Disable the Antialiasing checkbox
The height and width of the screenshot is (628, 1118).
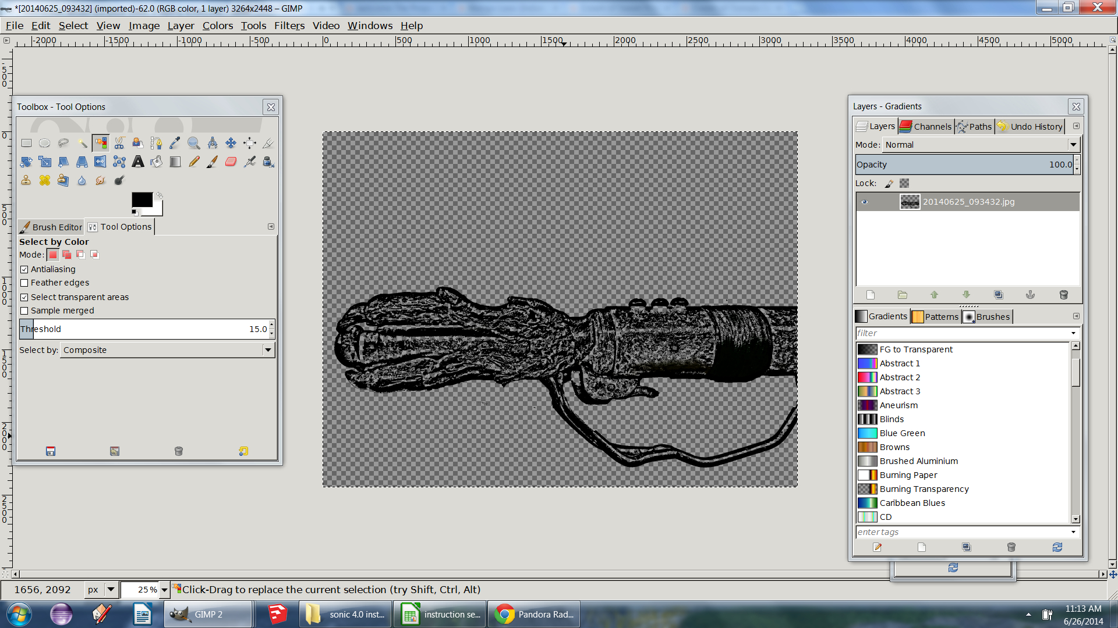(x=24, y=269)
